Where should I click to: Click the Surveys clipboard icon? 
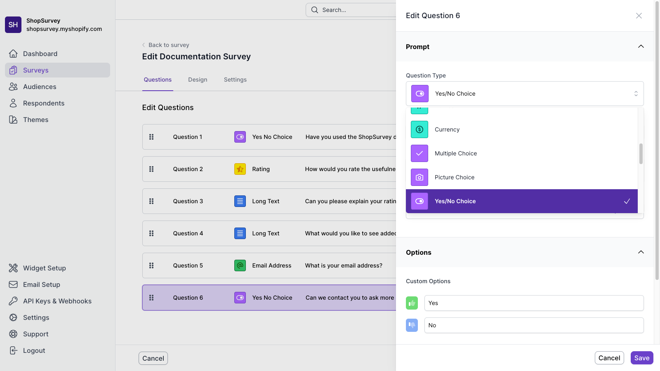click(13, 70)
